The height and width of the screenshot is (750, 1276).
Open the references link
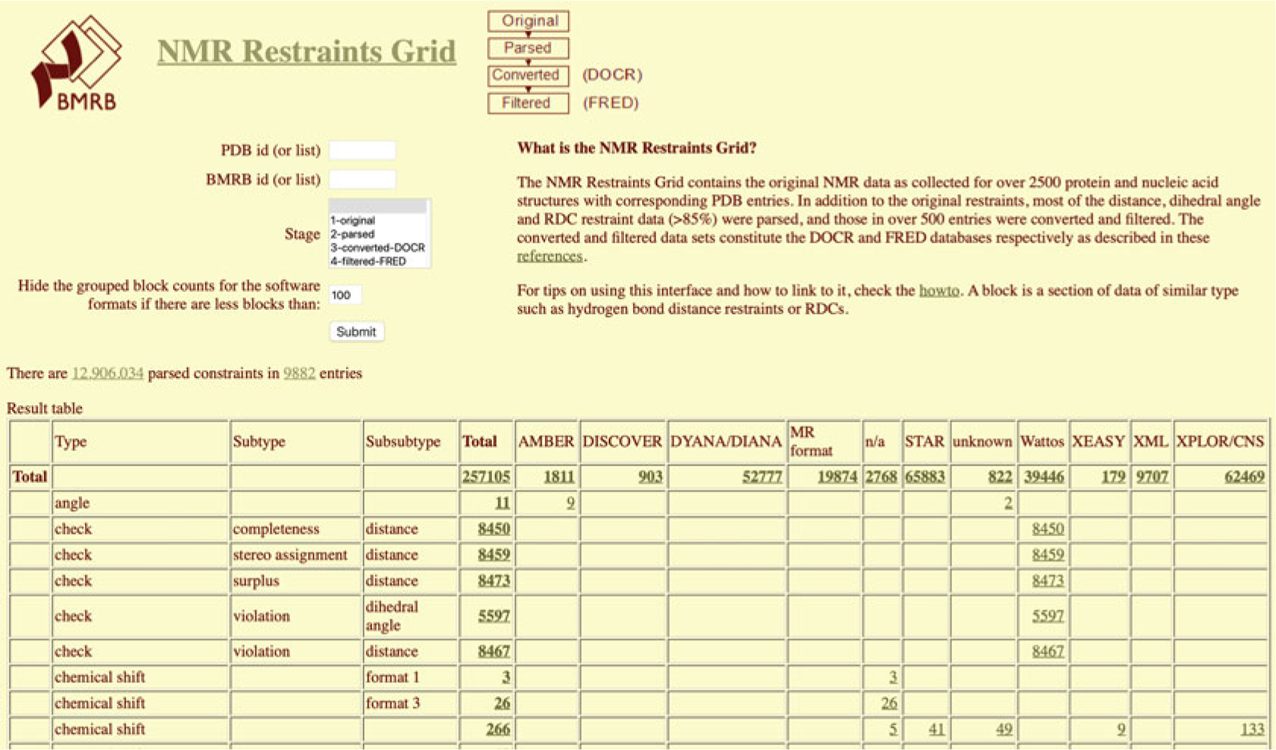(549, 256)
